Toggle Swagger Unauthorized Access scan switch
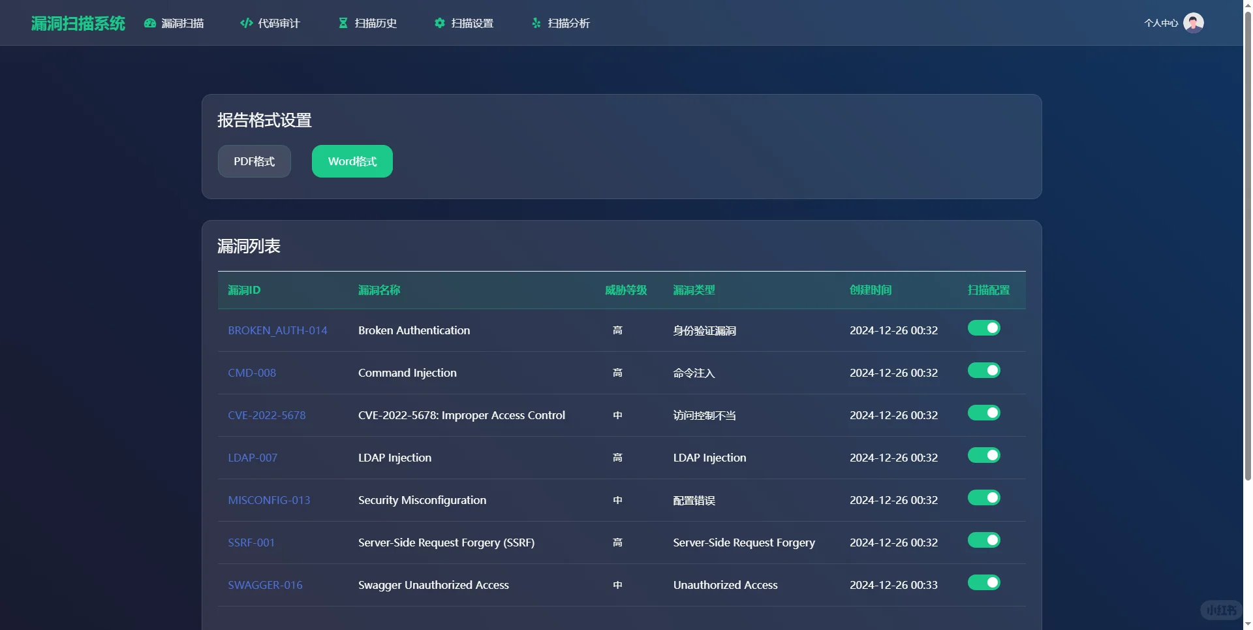Screen dimensions: 1253x630 [984, 582]
